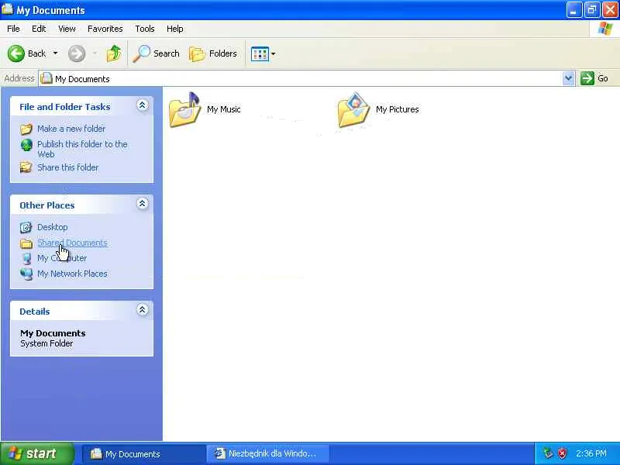Viewport: 620px width, 465px height.
Task: Click the My Pictures label
Action: click(398, 109)
